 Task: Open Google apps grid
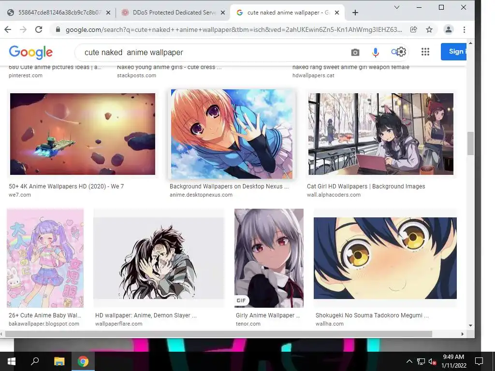tap(425, 52)
